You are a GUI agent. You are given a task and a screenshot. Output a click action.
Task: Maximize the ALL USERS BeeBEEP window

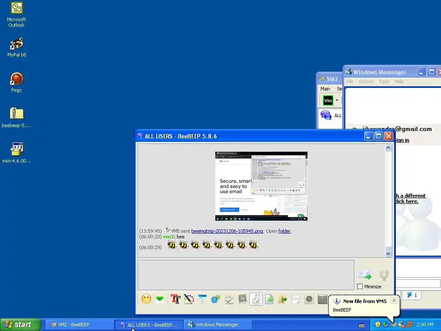point(379,136)
